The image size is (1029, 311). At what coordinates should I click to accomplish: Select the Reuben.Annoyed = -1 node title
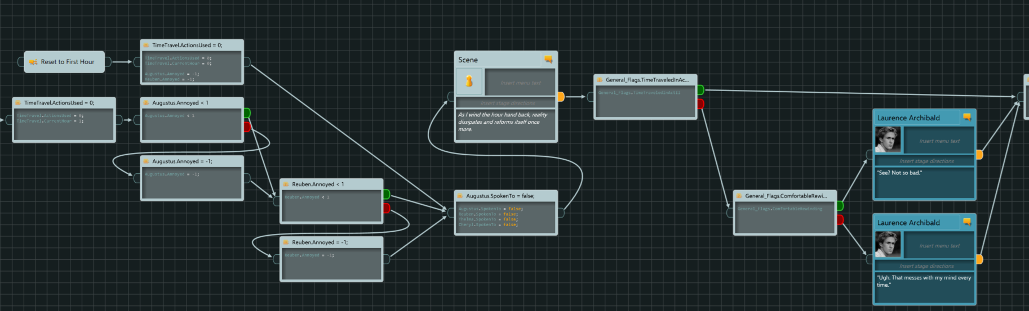[320, 242]
